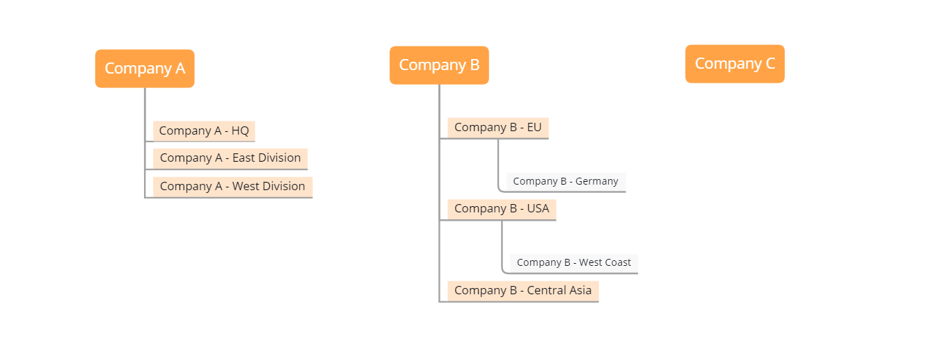The image size is (940, 338).
Task: Click the Company C root node
Action: [735, 64]
